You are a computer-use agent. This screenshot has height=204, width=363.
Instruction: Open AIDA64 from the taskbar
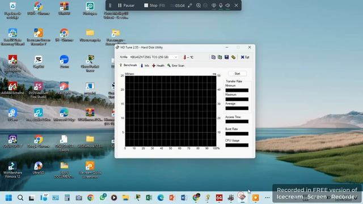click(x=219, y=198)
